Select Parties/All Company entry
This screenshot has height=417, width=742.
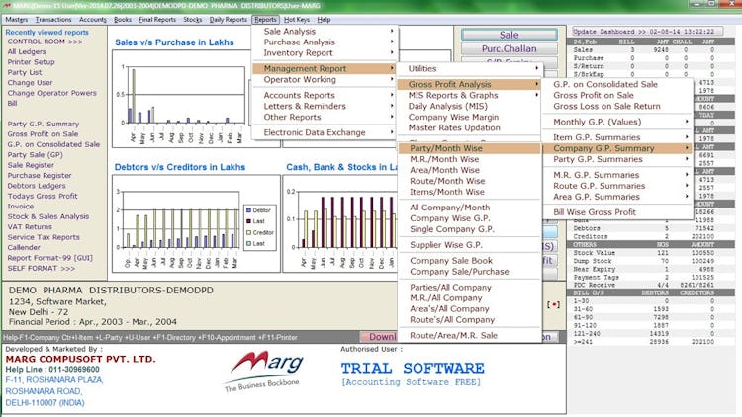[469, 287]
